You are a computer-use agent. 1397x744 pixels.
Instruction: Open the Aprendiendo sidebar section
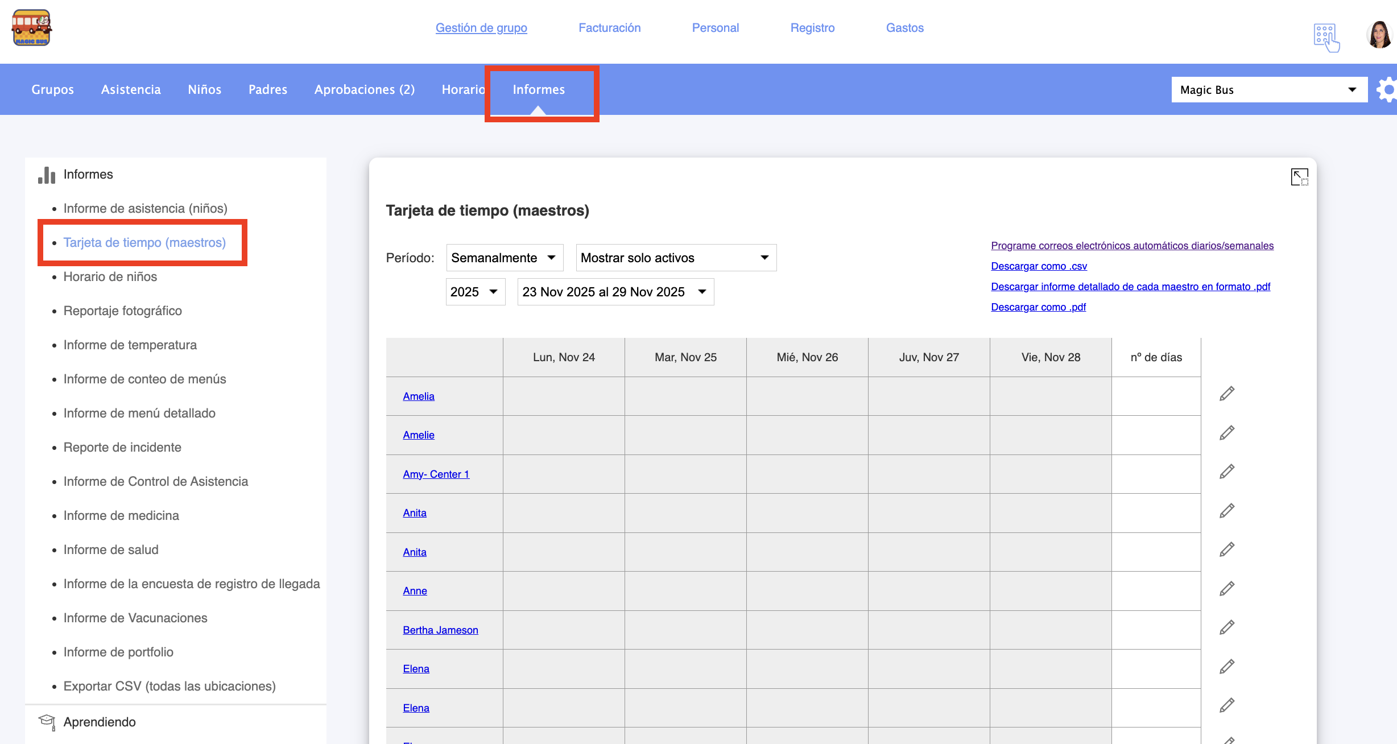pos(100,722)
